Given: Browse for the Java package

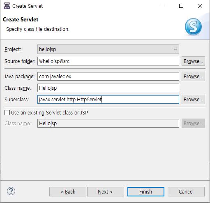Looking at the screenshot, I should point(193,77).
